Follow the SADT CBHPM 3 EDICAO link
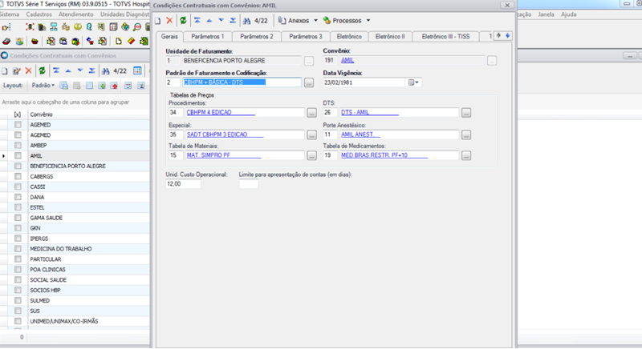Screen dimensions: 642x349 [x=217, y=134]
